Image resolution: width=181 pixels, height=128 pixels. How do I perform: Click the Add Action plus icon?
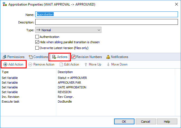point(5,64)
